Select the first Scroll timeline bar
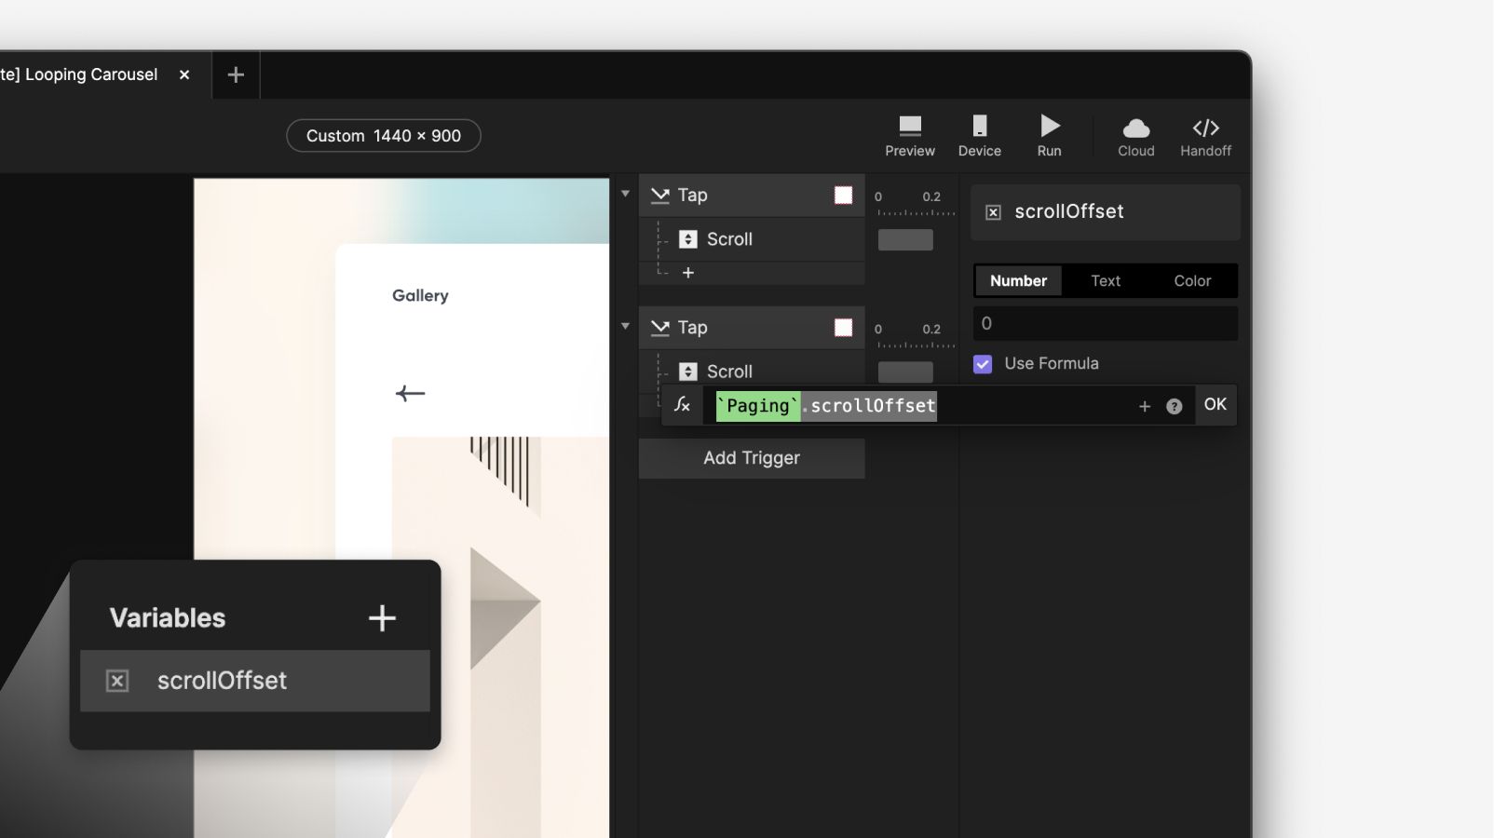The height and width of the screenshot is (838, 1494). pos(905,240)
